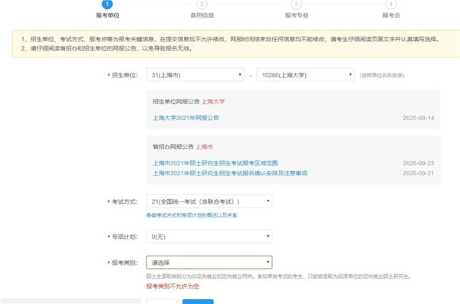Open link 上海市2021年硕士研究生招生考试报考区域范围
Viewport: 460px width, 304px height.
[215, 163]
